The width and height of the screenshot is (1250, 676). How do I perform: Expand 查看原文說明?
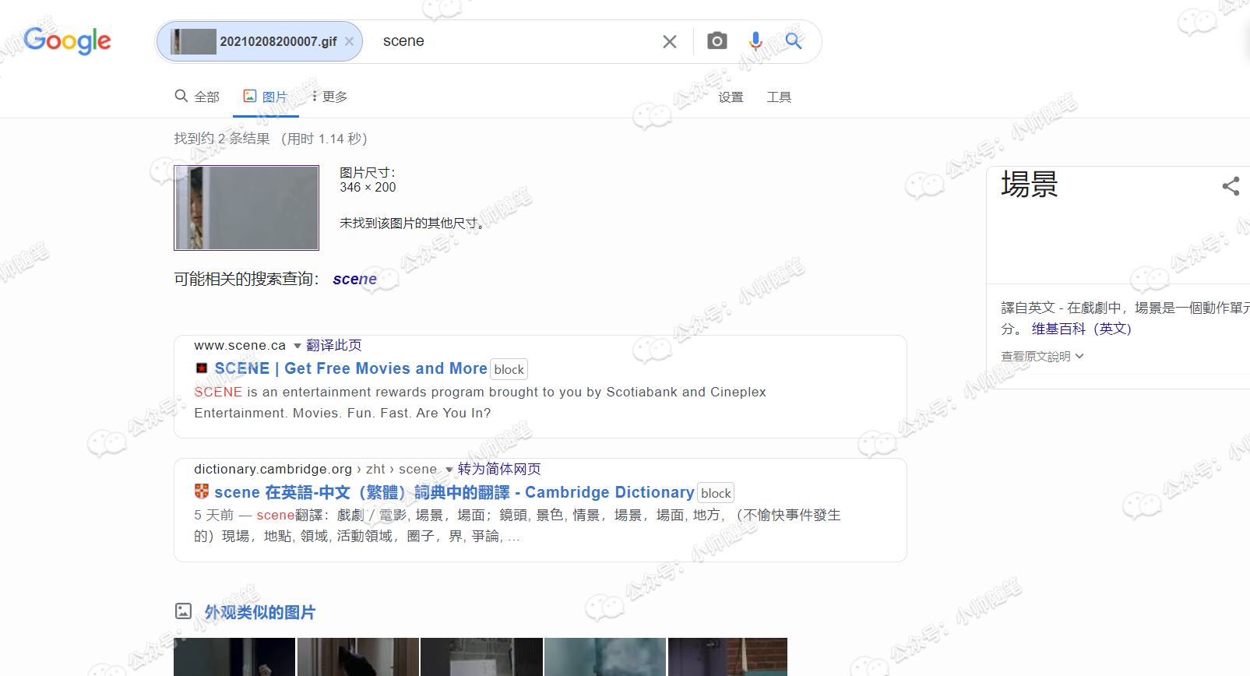[x=1042, y=356]
